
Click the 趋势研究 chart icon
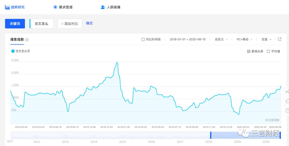[7, 7]
